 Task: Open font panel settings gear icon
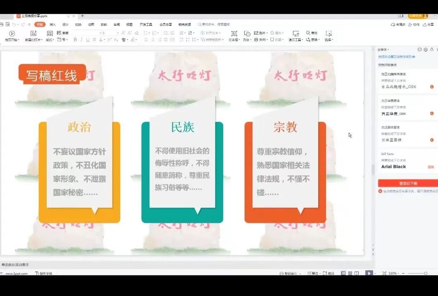426,50
